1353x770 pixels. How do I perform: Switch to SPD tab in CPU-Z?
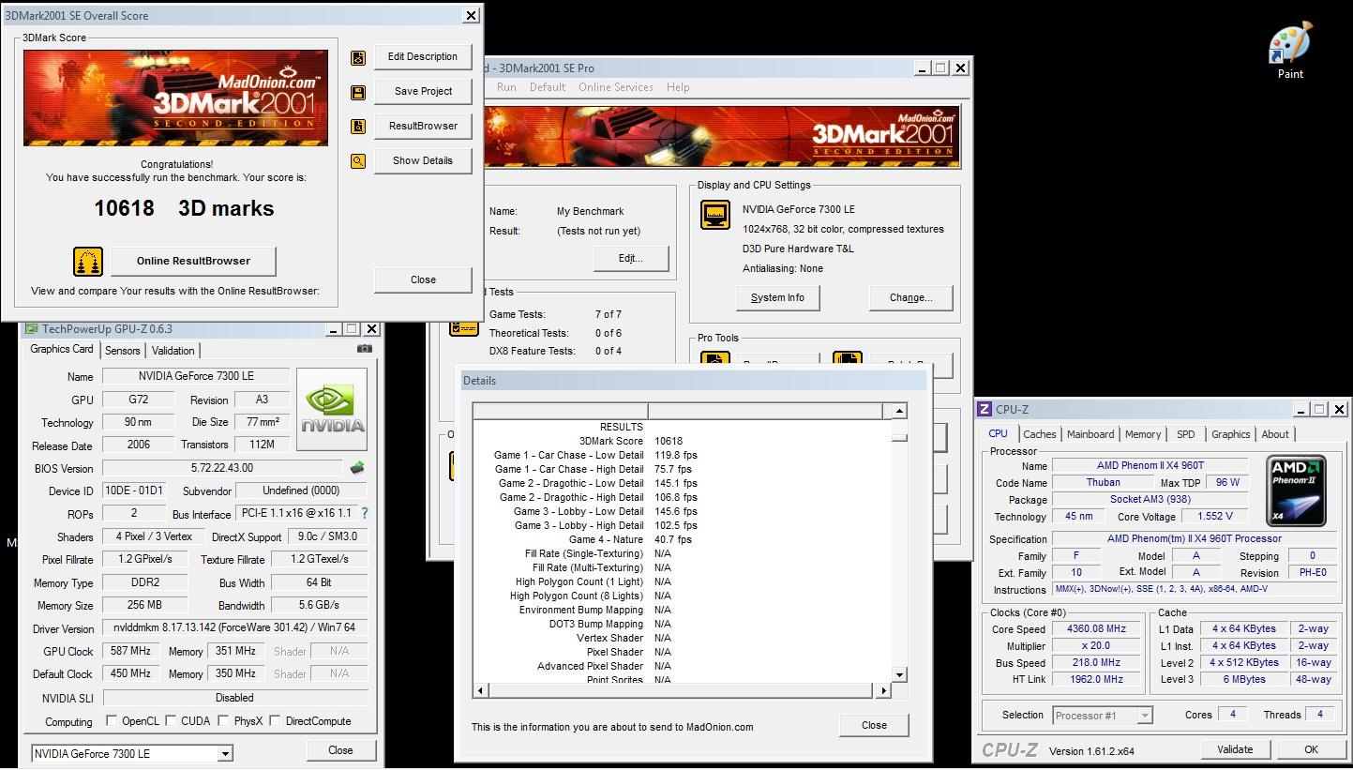tap(1186, 434)
